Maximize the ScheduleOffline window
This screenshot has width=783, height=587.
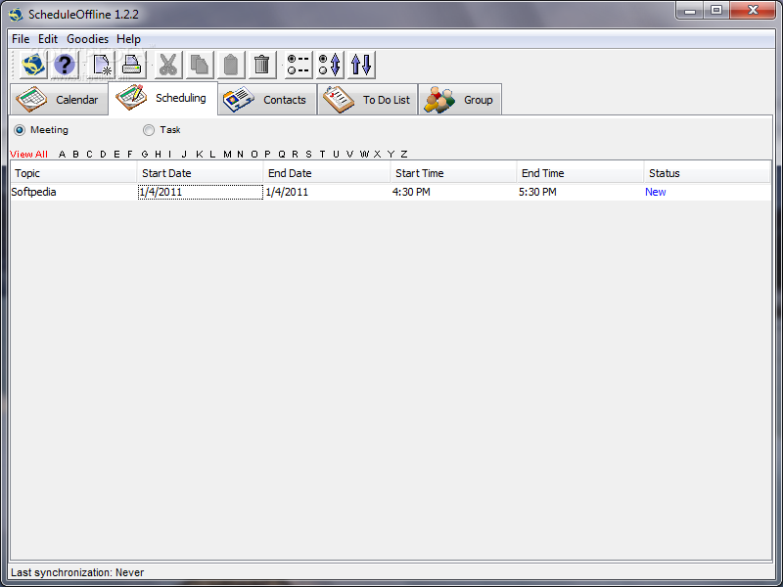[716, 10]
